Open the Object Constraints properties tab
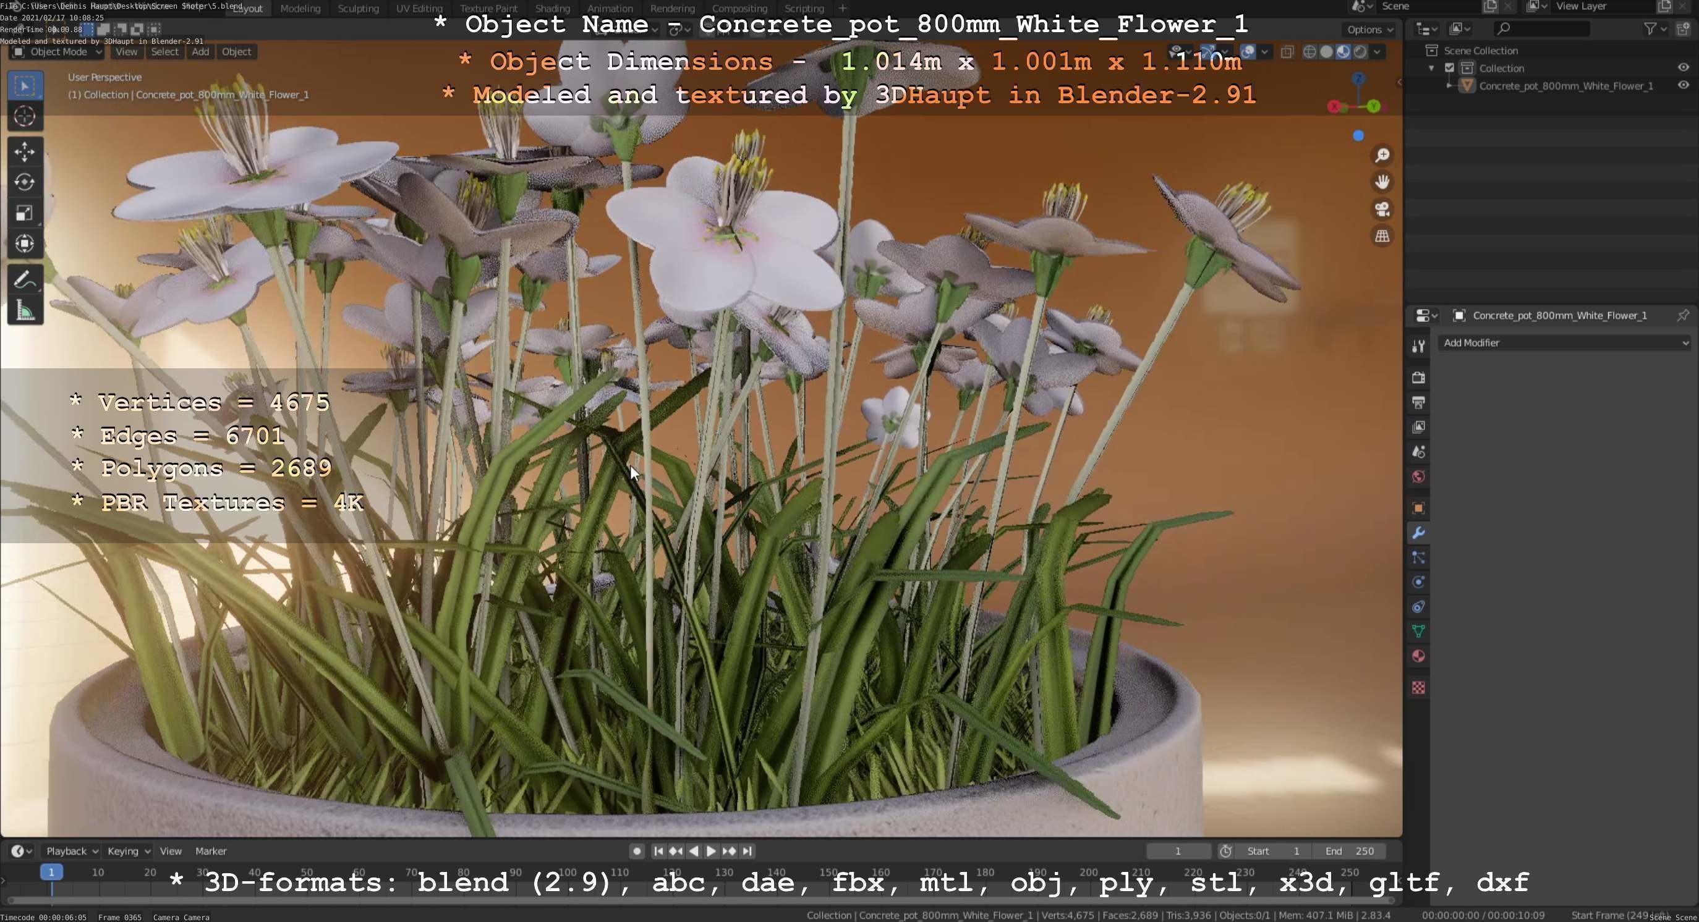The image size is (1699, 922). (1419, 607)
